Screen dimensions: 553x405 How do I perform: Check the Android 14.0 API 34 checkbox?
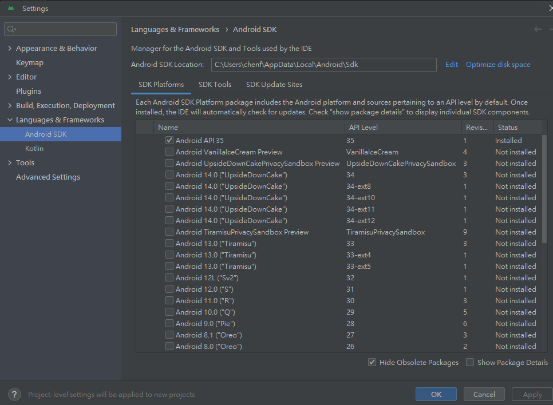pyautogui.click(x=169, y=175)
